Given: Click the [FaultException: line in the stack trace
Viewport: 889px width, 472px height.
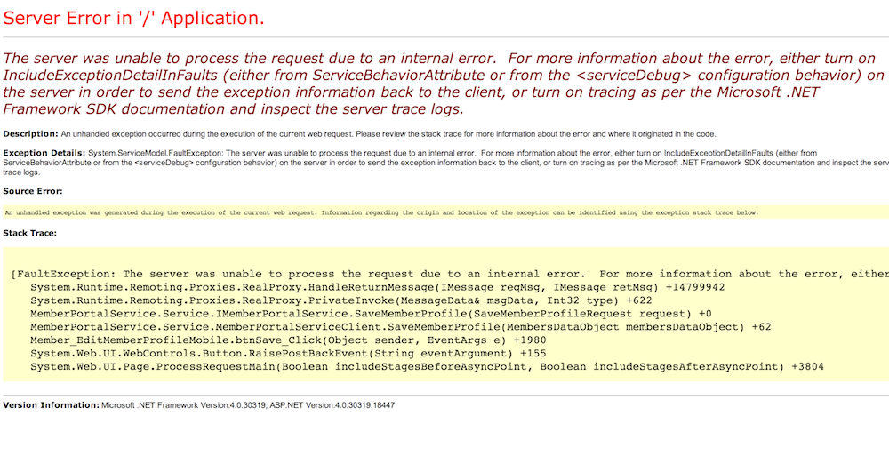Looking at the screenshot, I should [x=444, y=275].
